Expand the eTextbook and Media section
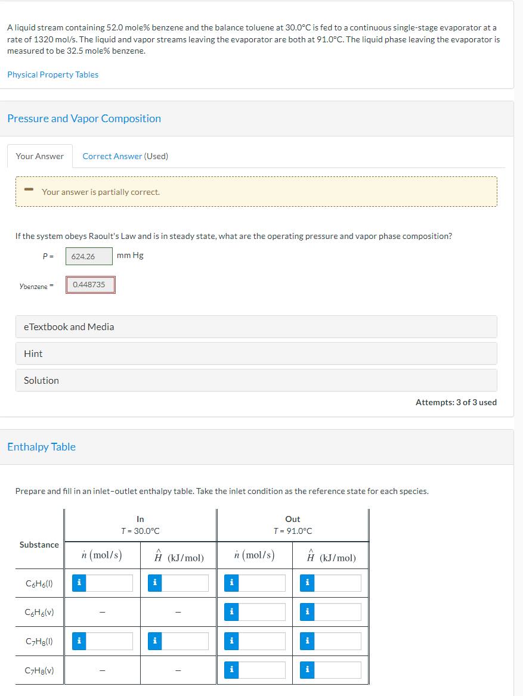This screenshot has width=523, height=696. [x=256, y=327]
